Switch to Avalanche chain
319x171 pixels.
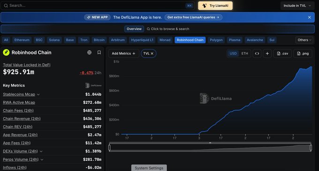(x=255, y=40)
